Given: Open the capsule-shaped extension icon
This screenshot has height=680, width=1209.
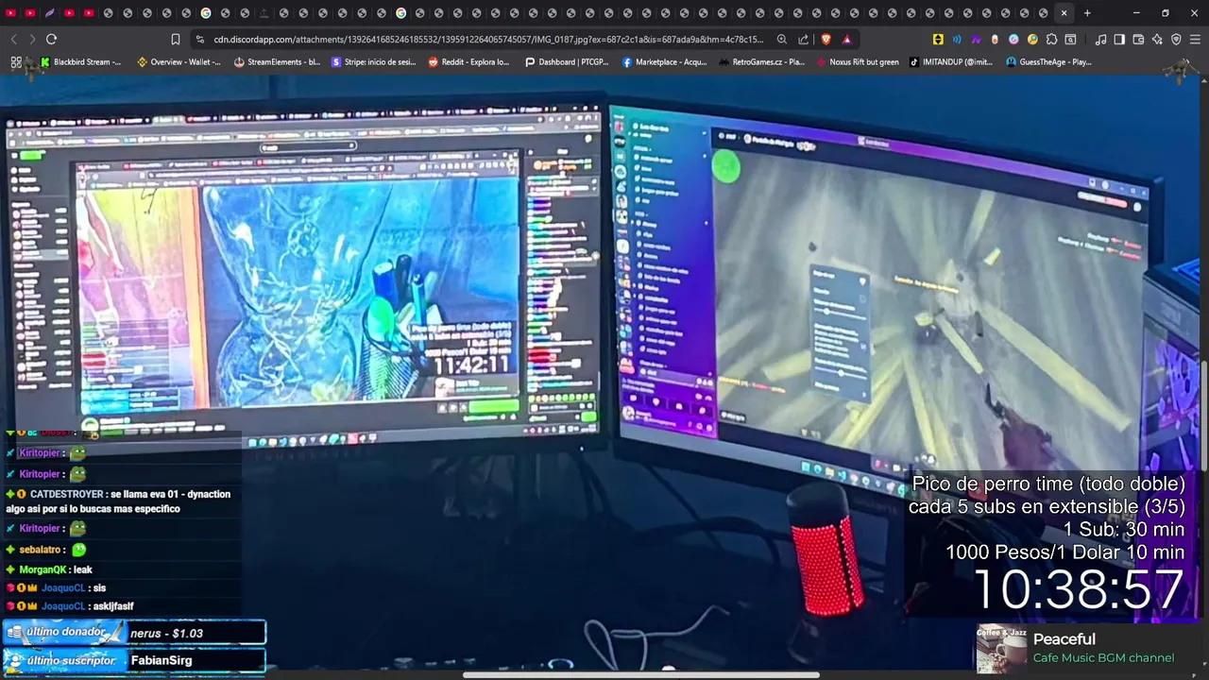Looking at the screenshot, I should pos(995,40).
